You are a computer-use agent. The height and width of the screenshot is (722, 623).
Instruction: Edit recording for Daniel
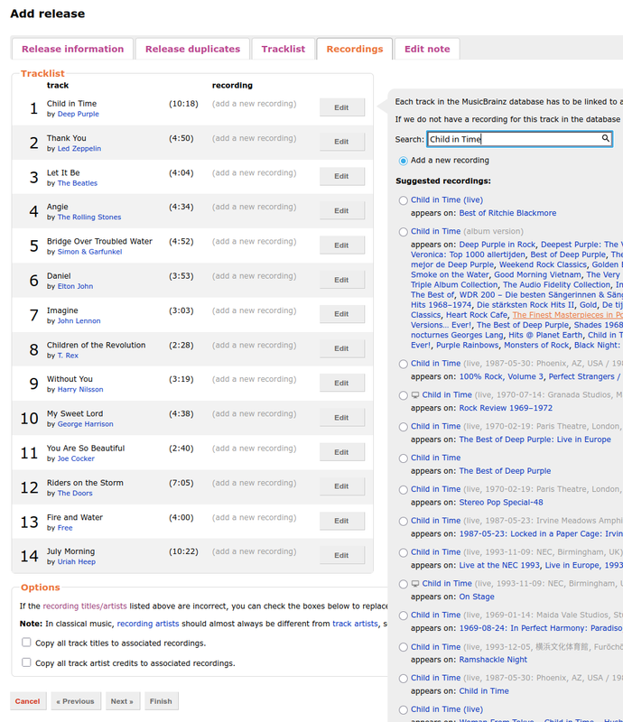coord(342,280)
